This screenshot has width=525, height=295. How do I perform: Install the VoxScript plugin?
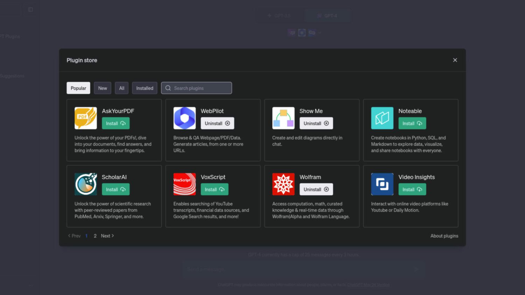(215, 189)
